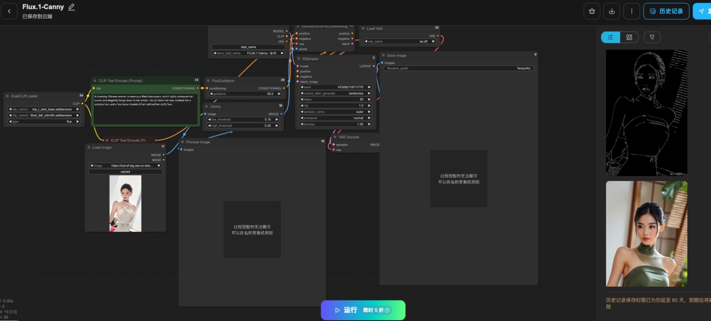Click the clear canvas brush icon
711x321 pixels.
pos(592,11)
